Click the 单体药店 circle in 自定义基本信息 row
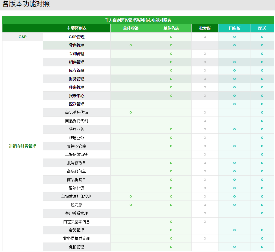This screenshot has width=275, height=252. (171, 222)
